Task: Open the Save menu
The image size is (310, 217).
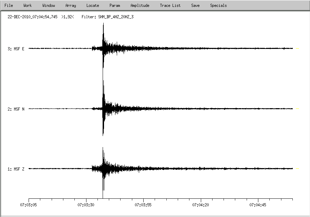Action: click(195, 6)
